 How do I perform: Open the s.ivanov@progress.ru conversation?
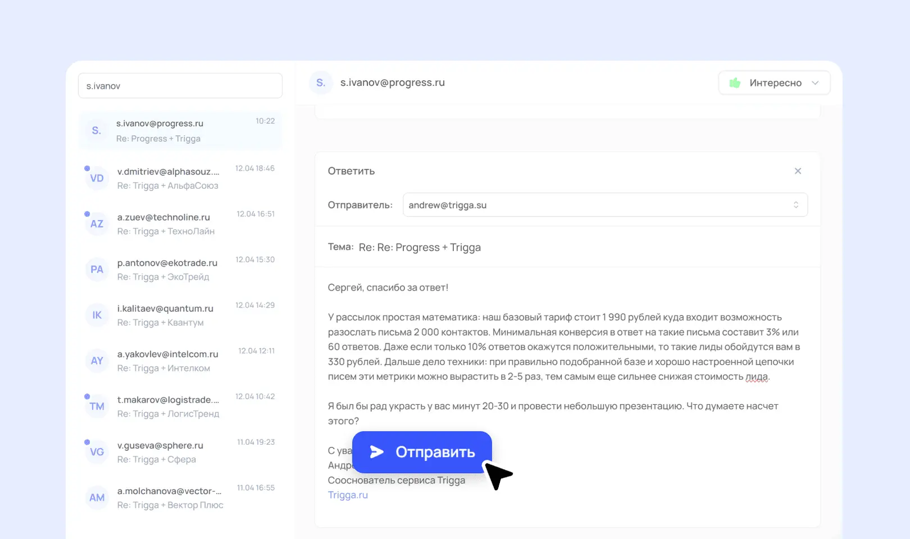coord(180,131)
